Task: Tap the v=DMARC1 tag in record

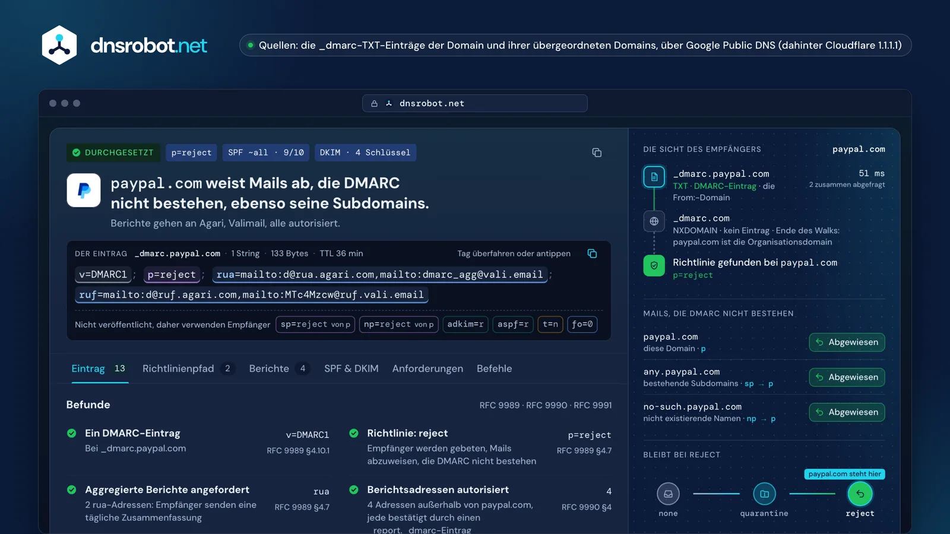Action: pos(103,275)
